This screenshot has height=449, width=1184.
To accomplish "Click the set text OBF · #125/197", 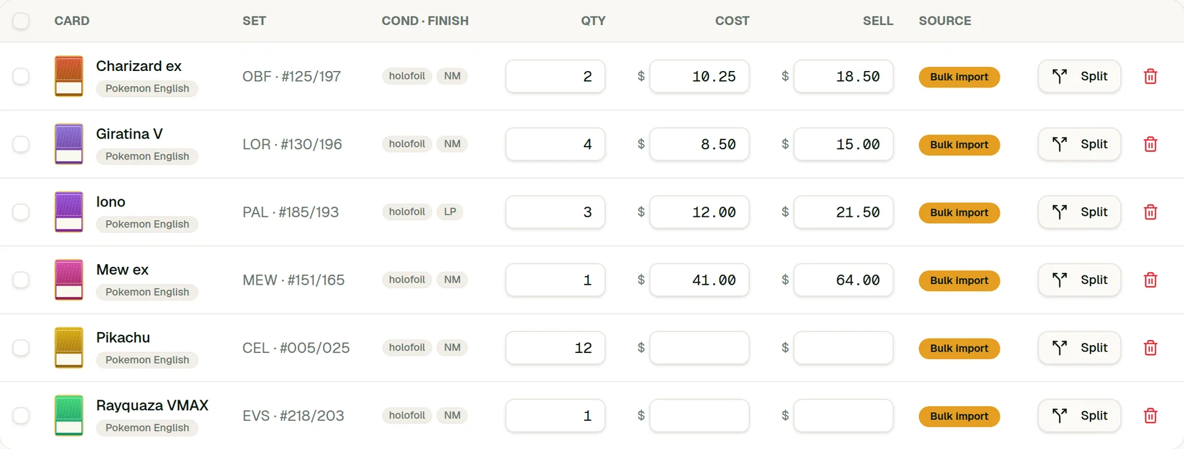I will coord(291,76).
